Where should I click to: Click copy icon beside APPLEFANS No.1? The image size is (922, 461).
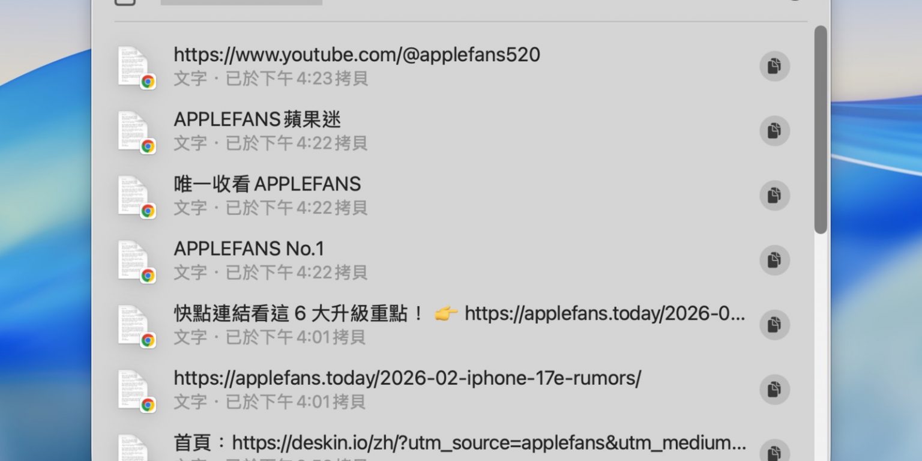pyautogui.click(x=774, y=260)
